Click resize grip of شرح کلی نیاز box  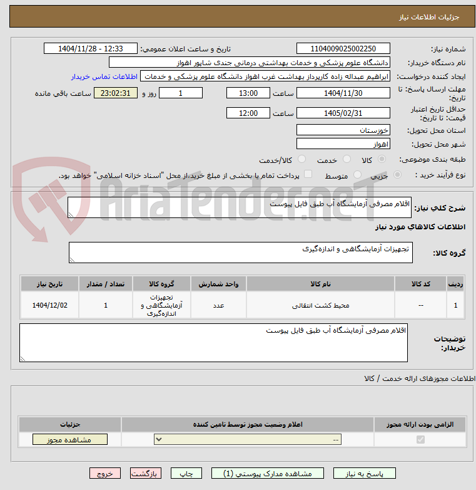(71, 215)
